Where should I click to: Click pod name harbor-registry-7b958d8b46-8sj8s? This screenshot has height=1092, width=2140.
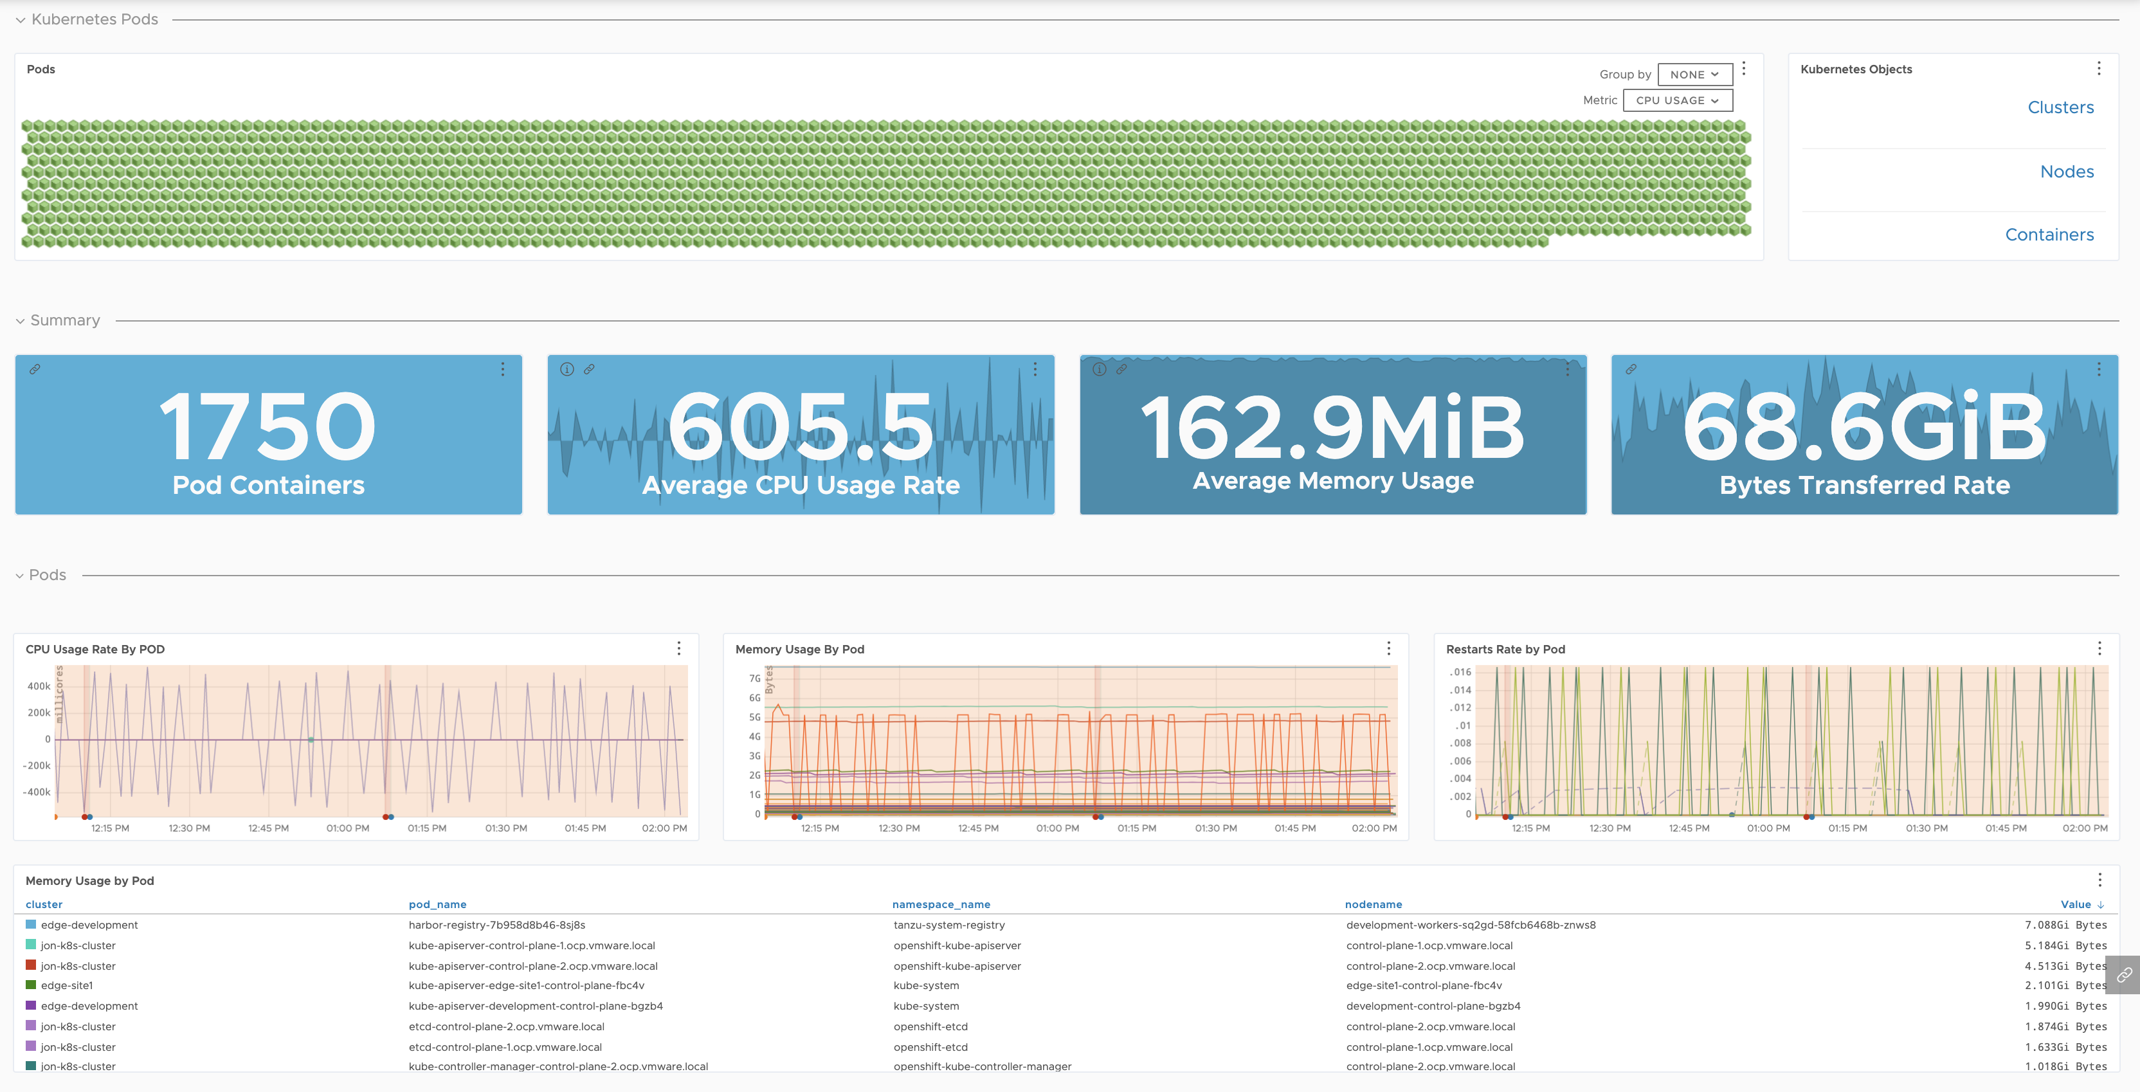497,925
